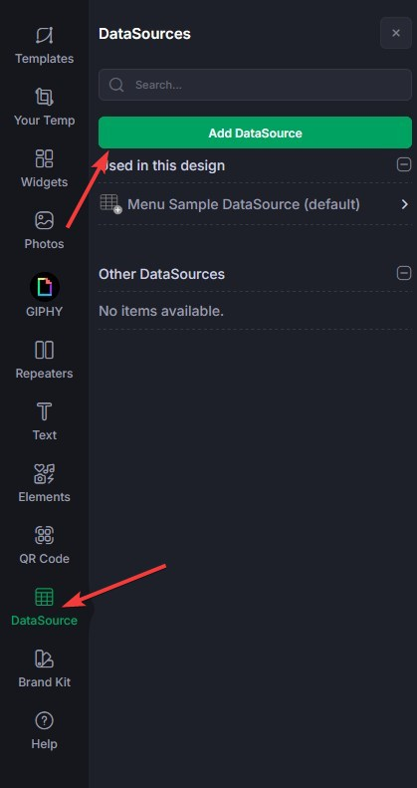The image size is (417, 788).
Task: Open the Brand Kit icon
Action: pyautogui.click(x=44, y=658)
